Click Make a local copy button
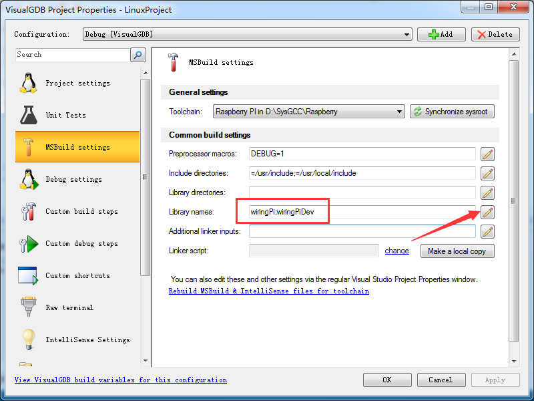 457,251
